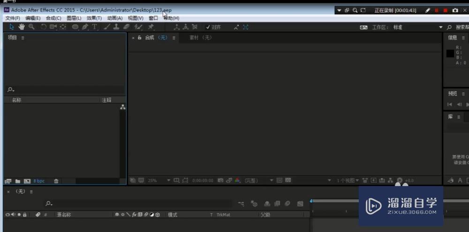Select the Pen tool
Viewport: 469px width, 232px height.
(85, 27)
